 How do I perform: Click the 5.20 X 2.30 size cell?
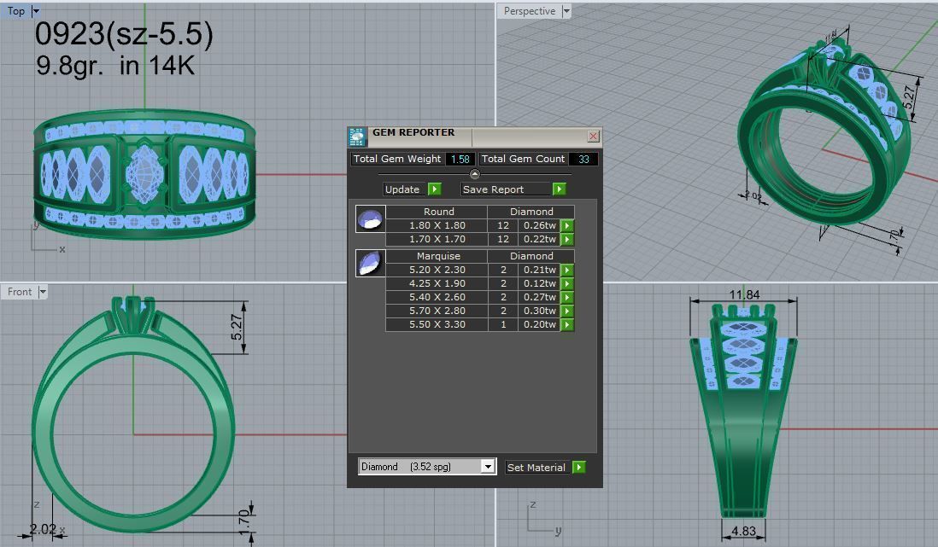pyautogui.click(x=437, y=270)
